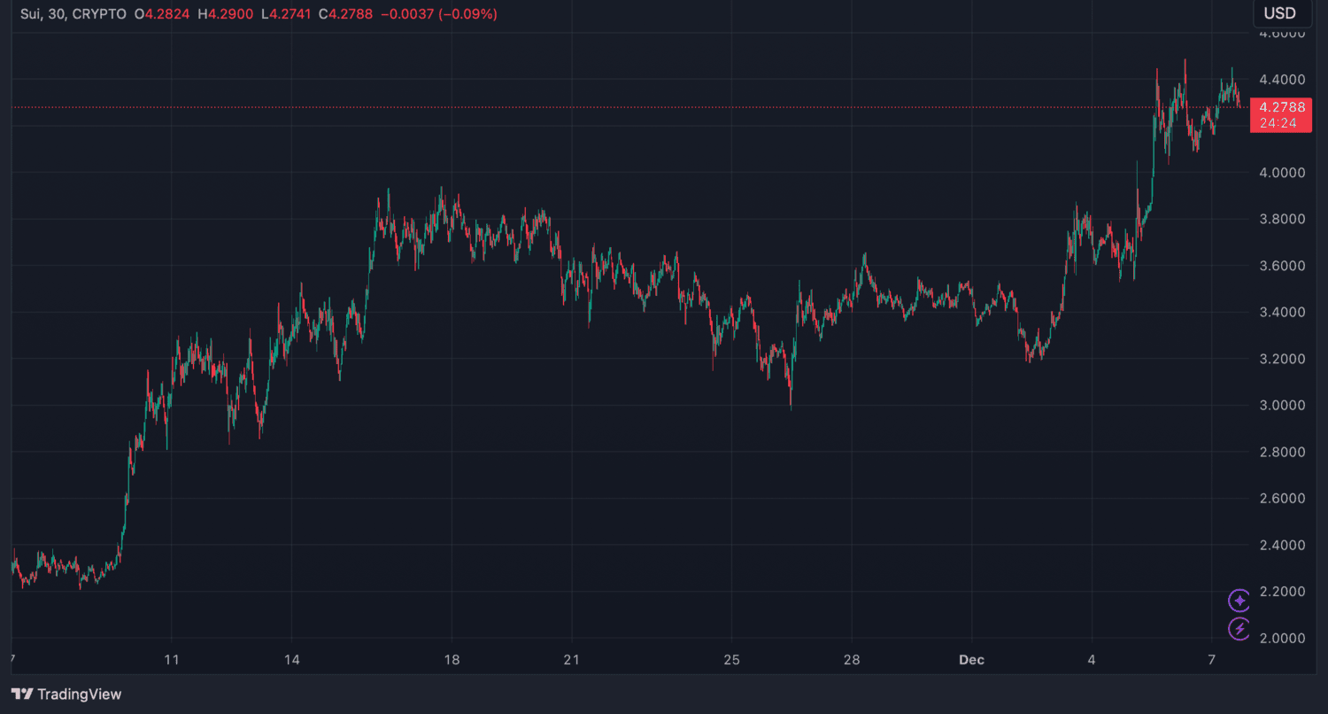Click the 18 date on time axis
The image size is (1328, 714).
[x=452, y=660]
